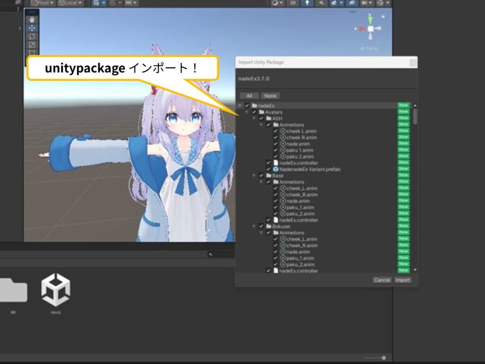This screenshot has width=485, height=364.
Task: Collapse the Bokusei folder tree arrow
Action: click(254, 227)
